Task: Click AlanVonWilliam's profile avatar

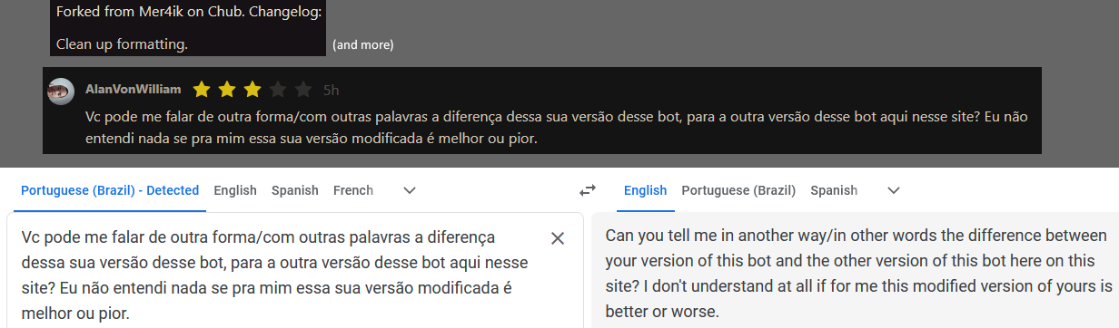Action: (x=61, y=91)
